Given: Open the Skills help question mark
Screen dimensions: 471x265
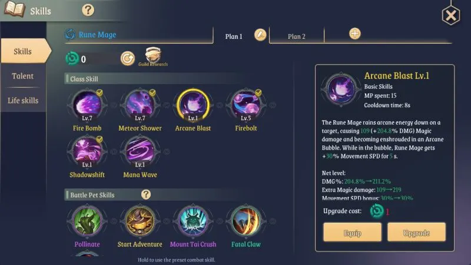Looking at the screenshot, I should [x=88, y=10].
